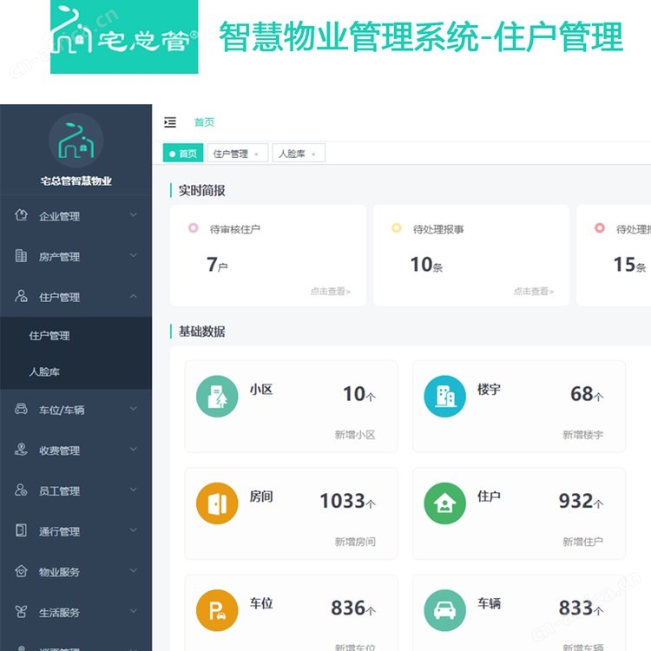
Task: Click the 1033个 room count value
Action: point(347,501)
